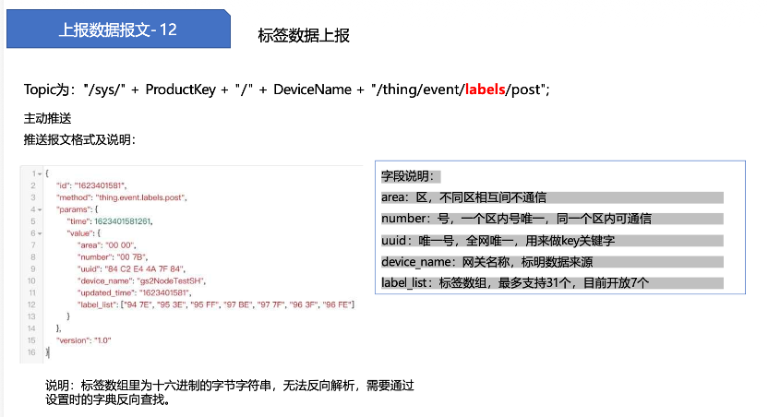Click the "method" value thing.event.labels.post
The width and height of the screenshot is (768, 417).
click(142, 197)
